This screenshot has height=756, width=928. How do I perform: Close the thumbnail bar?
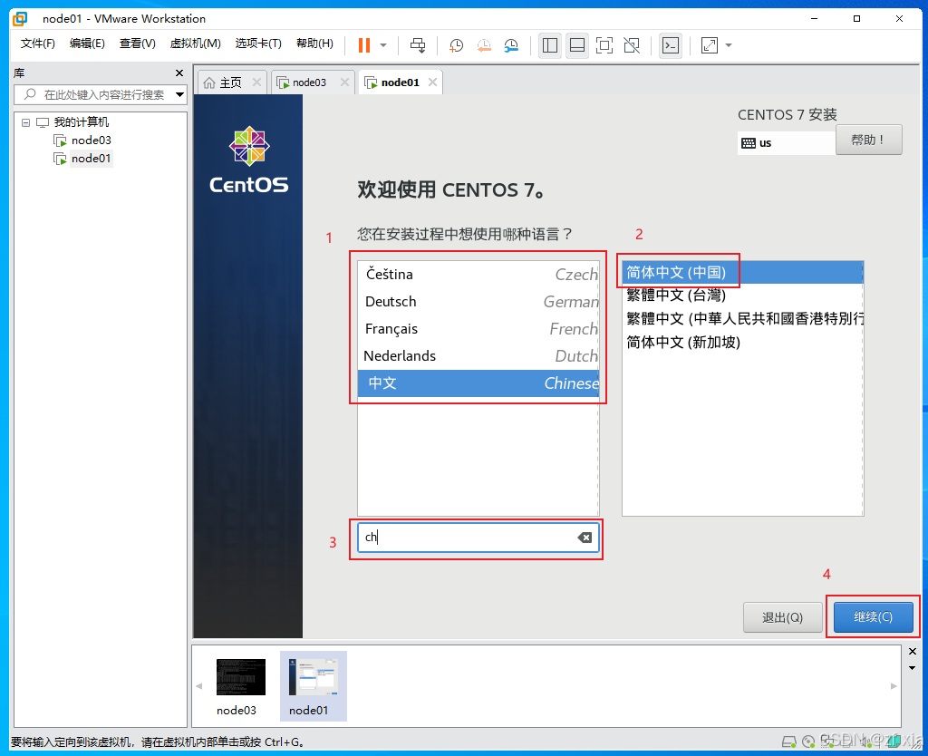point(912,651)
